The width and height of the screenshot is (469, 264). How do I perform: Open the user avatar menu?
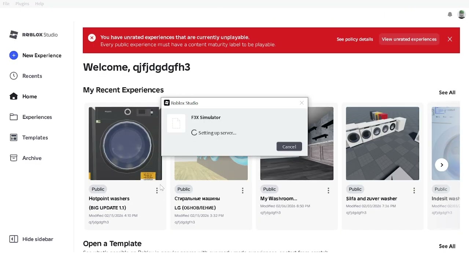[x=462, y=14]
